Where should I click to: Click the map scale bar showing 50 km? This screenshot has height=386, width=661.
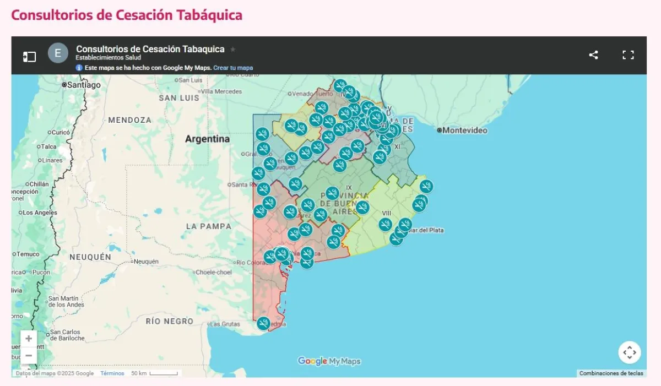(154, 373)
